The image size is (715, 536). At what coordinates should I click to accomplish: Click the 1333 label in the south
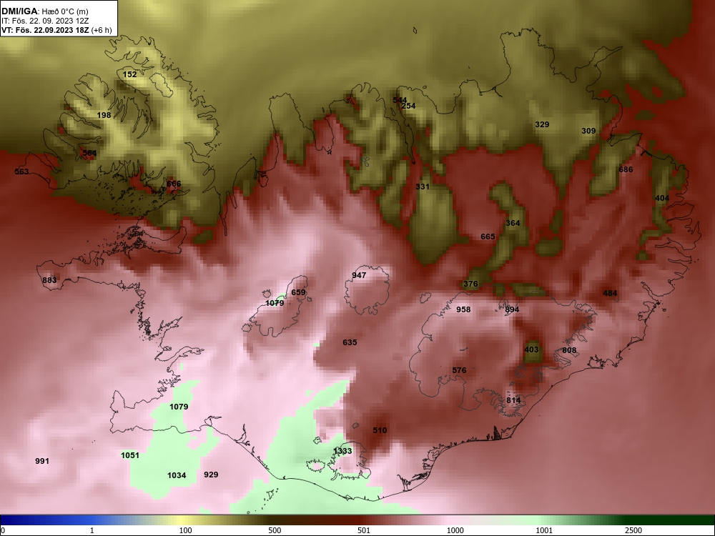point(342,451)
